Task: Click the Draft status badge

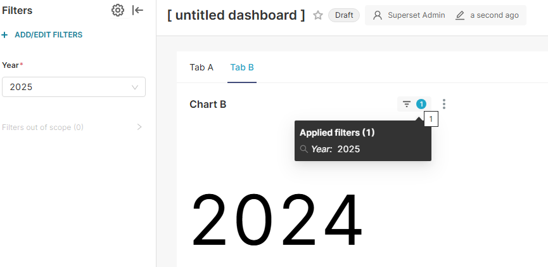Action: [344, 15]
